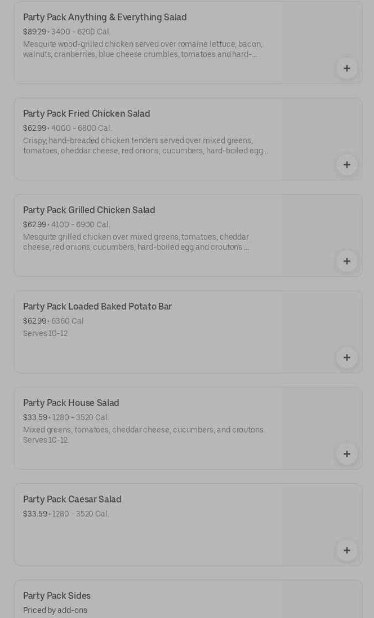Image resolution: width=374 pixels, height=618 pixels.
Task: Click the $89.29 price and calories line
Action: [66, 32]
